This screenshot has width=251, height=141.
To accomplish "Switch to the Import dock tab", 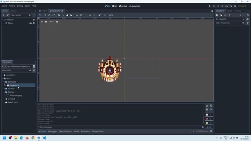I will tap(13, 11).
